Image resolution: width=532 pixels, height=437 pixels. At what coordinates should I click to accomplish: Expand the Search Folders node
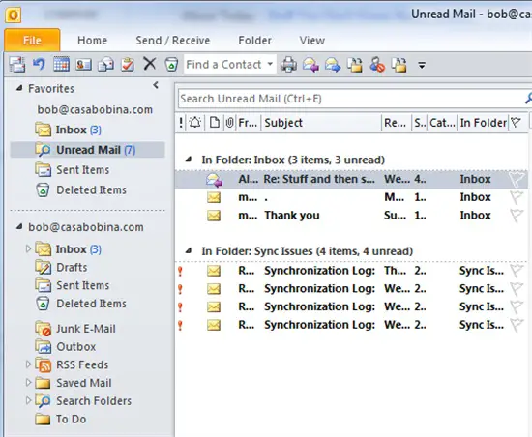pyautogui.click(x=28, y=400)
